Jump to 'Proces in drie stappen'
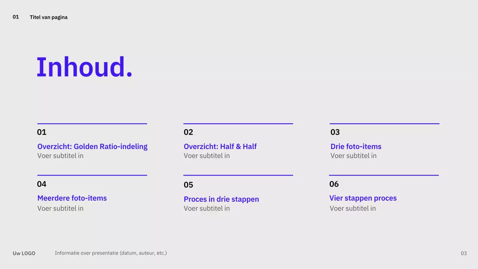Viewport: 478px width, 269px height. pos(221,199)
